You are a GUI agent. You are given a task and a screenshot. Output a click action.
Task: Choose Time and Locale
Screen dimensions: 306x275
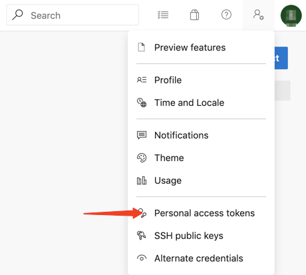click(x=201, y=103)
